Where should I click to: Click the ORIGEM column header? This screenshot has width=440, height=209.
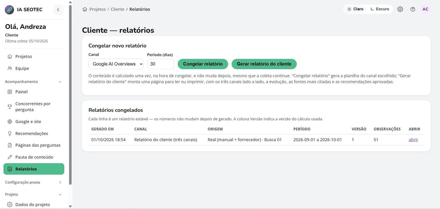215,129
